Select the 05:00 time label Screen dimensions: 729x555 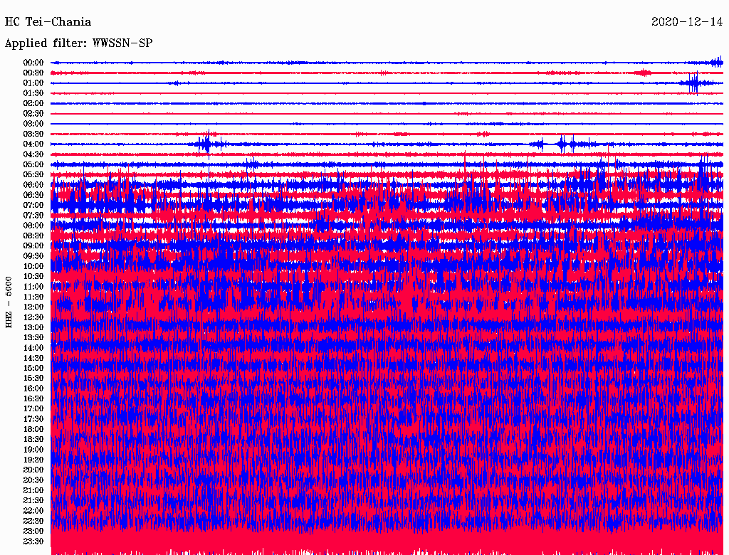[33, 164]
